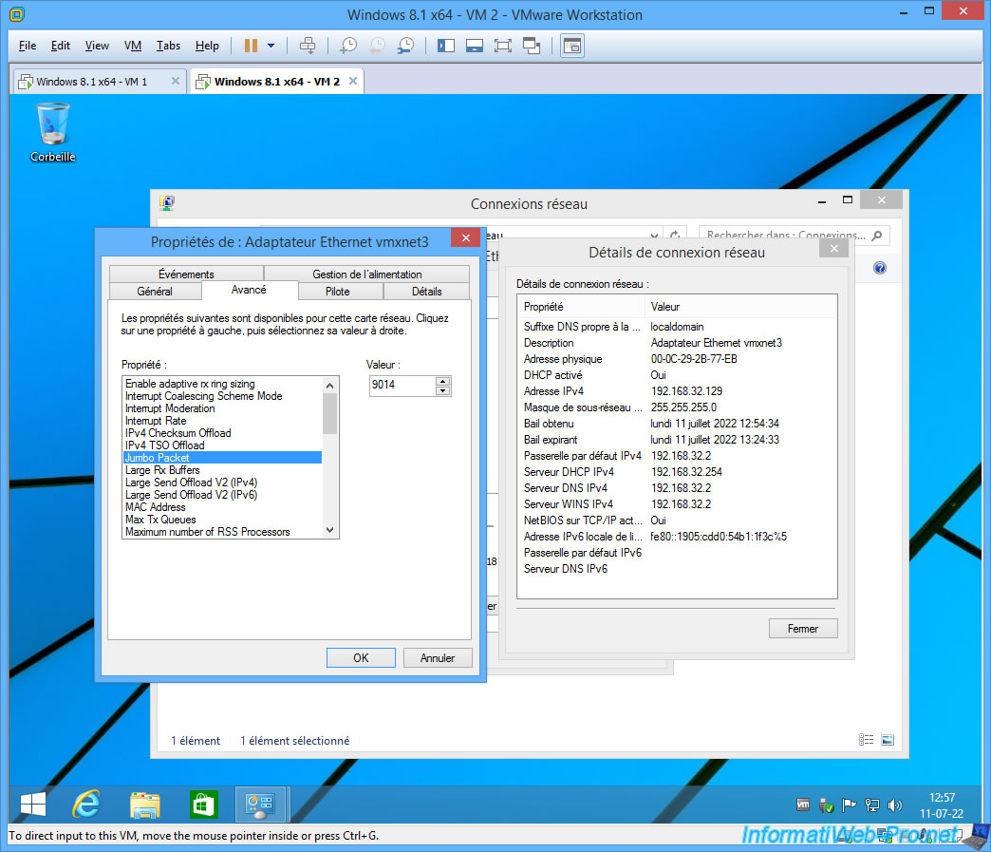The width and height of the screenshot is (991, 852).
Task: Switch Connexions réseau to large icons view
Action: pyautogui.click(x=888, y=740)
